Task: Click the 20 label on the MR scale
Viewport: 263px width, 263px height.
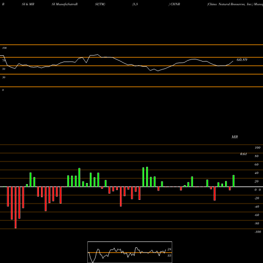Action: (257, 181)
